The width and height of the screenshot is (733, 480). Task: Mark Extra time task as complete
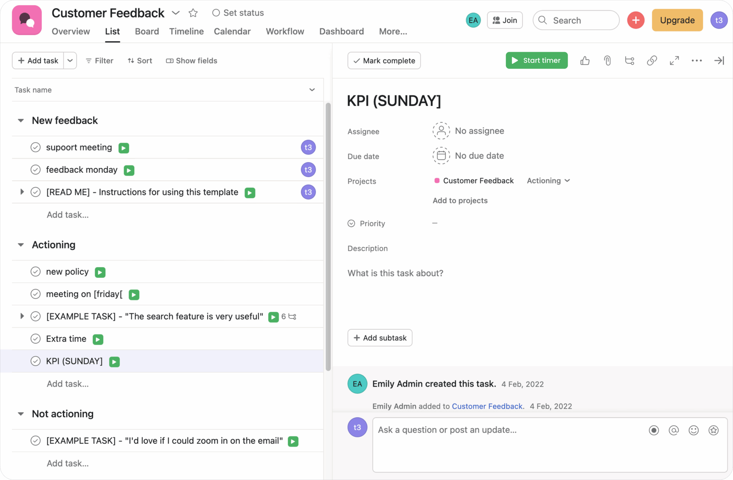point(36,338)
